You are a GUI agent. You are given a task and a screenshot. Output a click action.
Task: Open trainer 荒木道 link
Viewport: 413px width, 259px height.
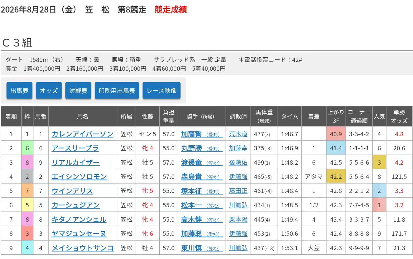238,134
